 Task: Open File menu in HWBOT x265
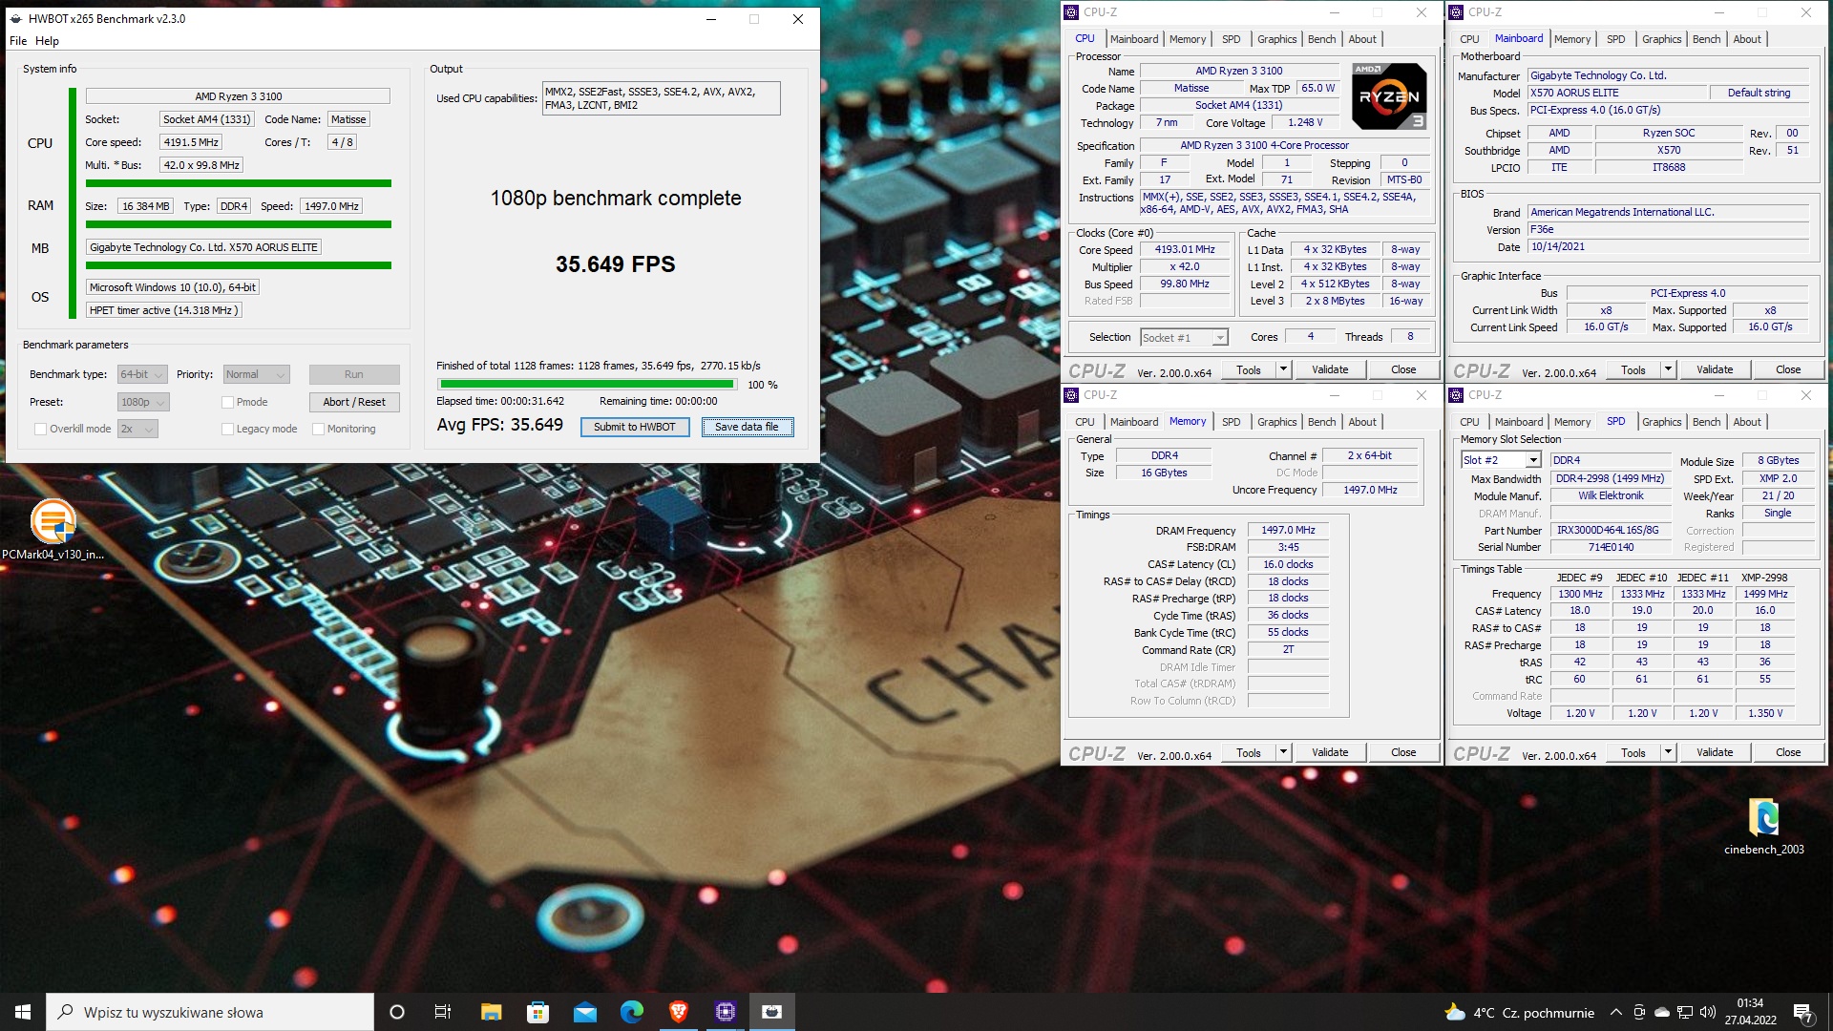click(18, 41)
